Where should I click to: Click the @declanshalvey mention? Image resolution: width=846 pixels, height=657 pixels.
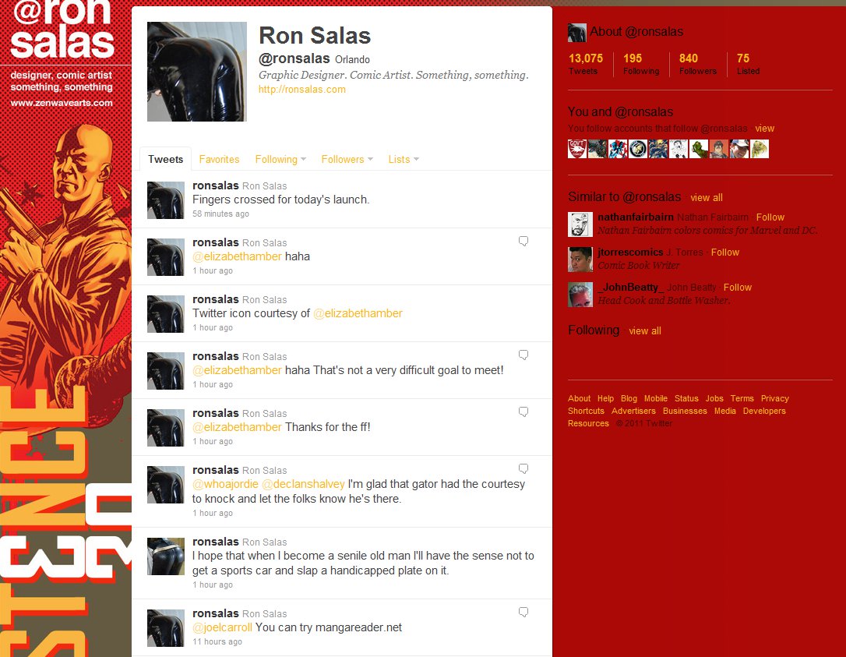[303, 484]
